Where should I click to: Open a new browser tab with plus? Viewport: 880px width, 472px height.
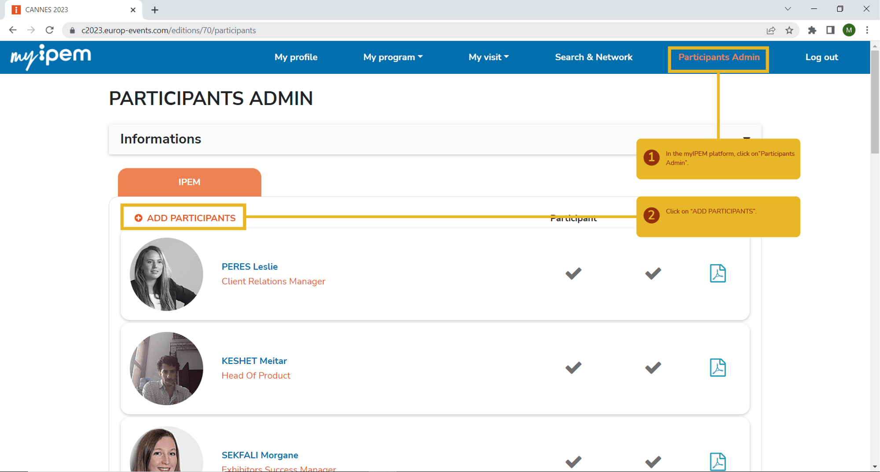(155, 10)
